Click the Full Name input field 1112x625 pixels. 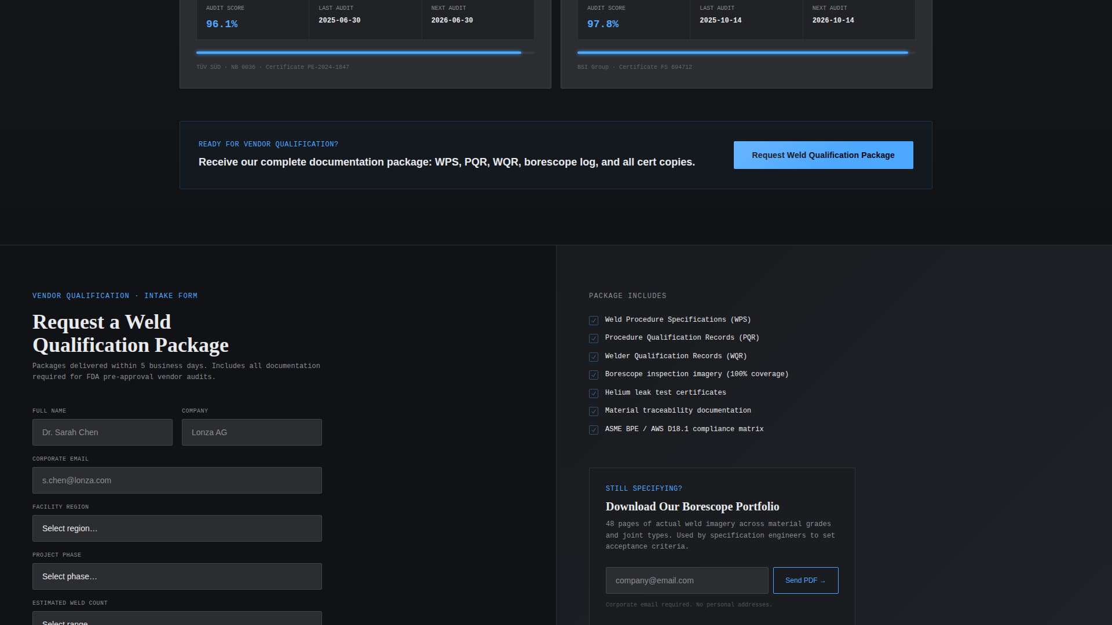click(x=102, y=432)
